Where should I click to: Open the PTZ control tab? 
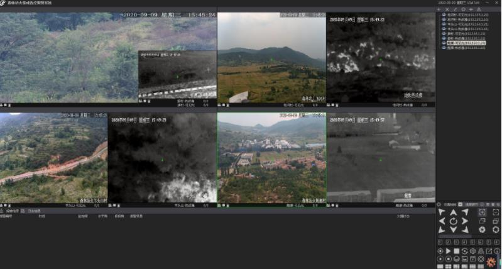point(450,204)
